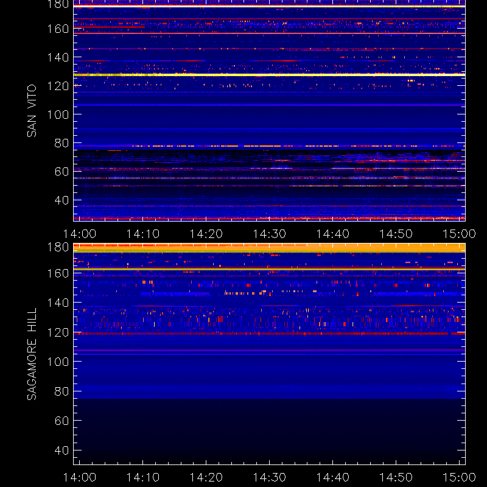Click San Vito plot's 14:30 time label
The image size is (487, 487).
(x=270, y=234)
